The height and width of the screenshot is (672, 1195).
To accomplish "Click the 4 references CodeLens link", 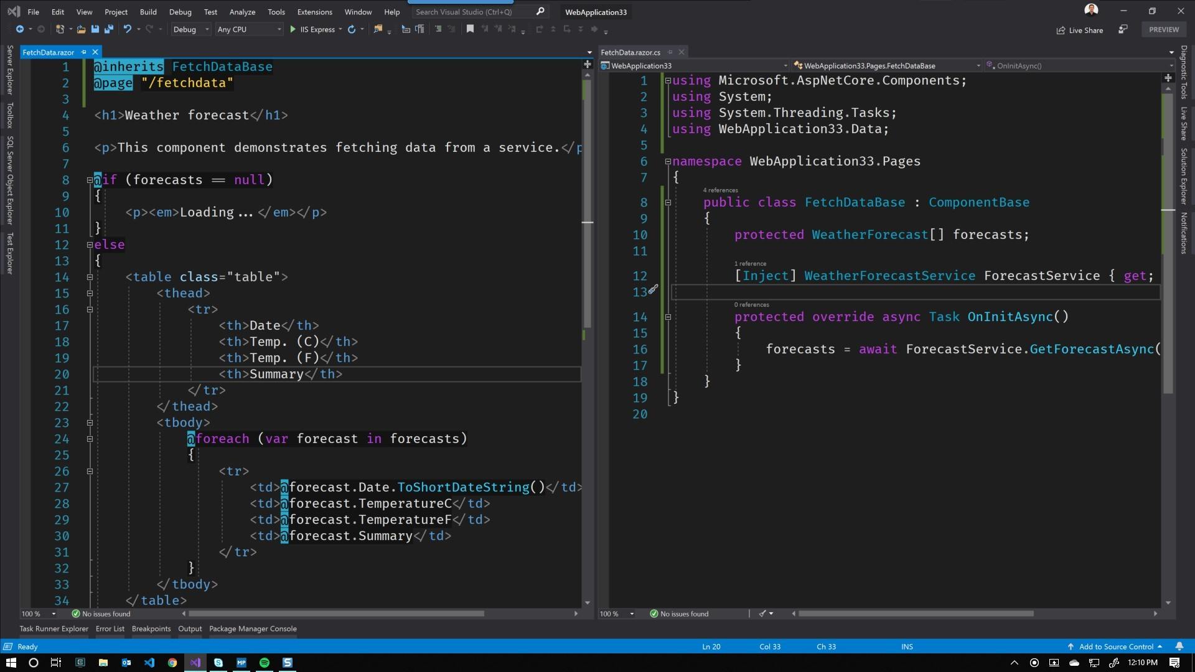I will pos(720,190).
